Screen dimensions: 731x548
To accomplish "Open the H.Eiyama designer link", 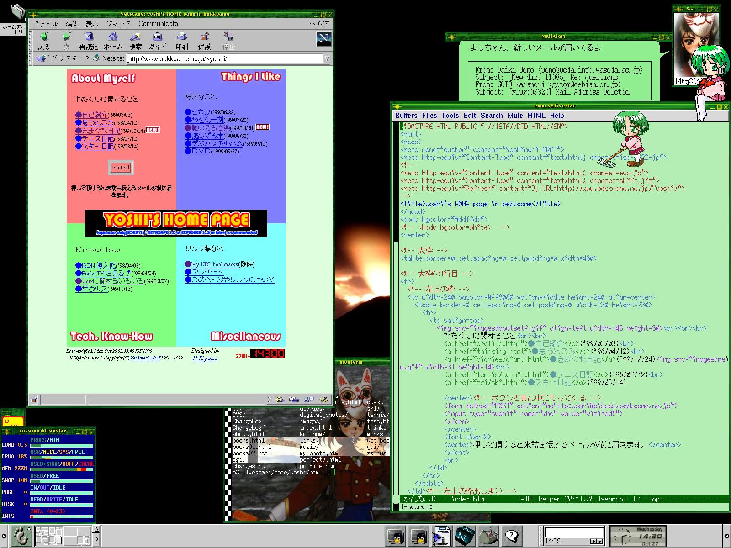I will click(205, 358).
